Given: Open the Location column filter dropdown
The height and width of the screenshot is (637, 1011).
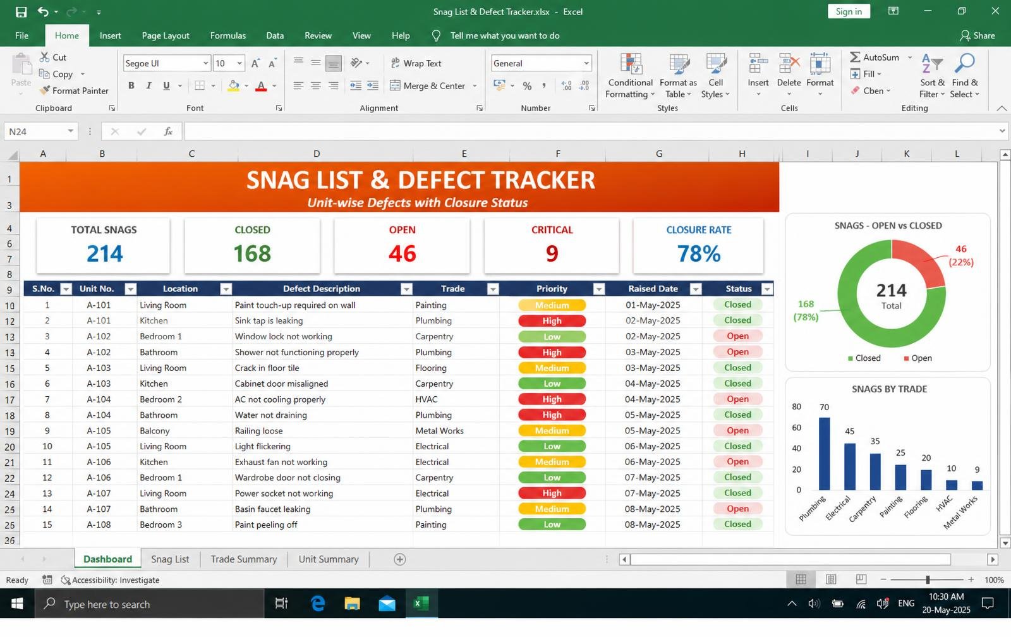Looking at the screenshot, I should pos(226,289).
